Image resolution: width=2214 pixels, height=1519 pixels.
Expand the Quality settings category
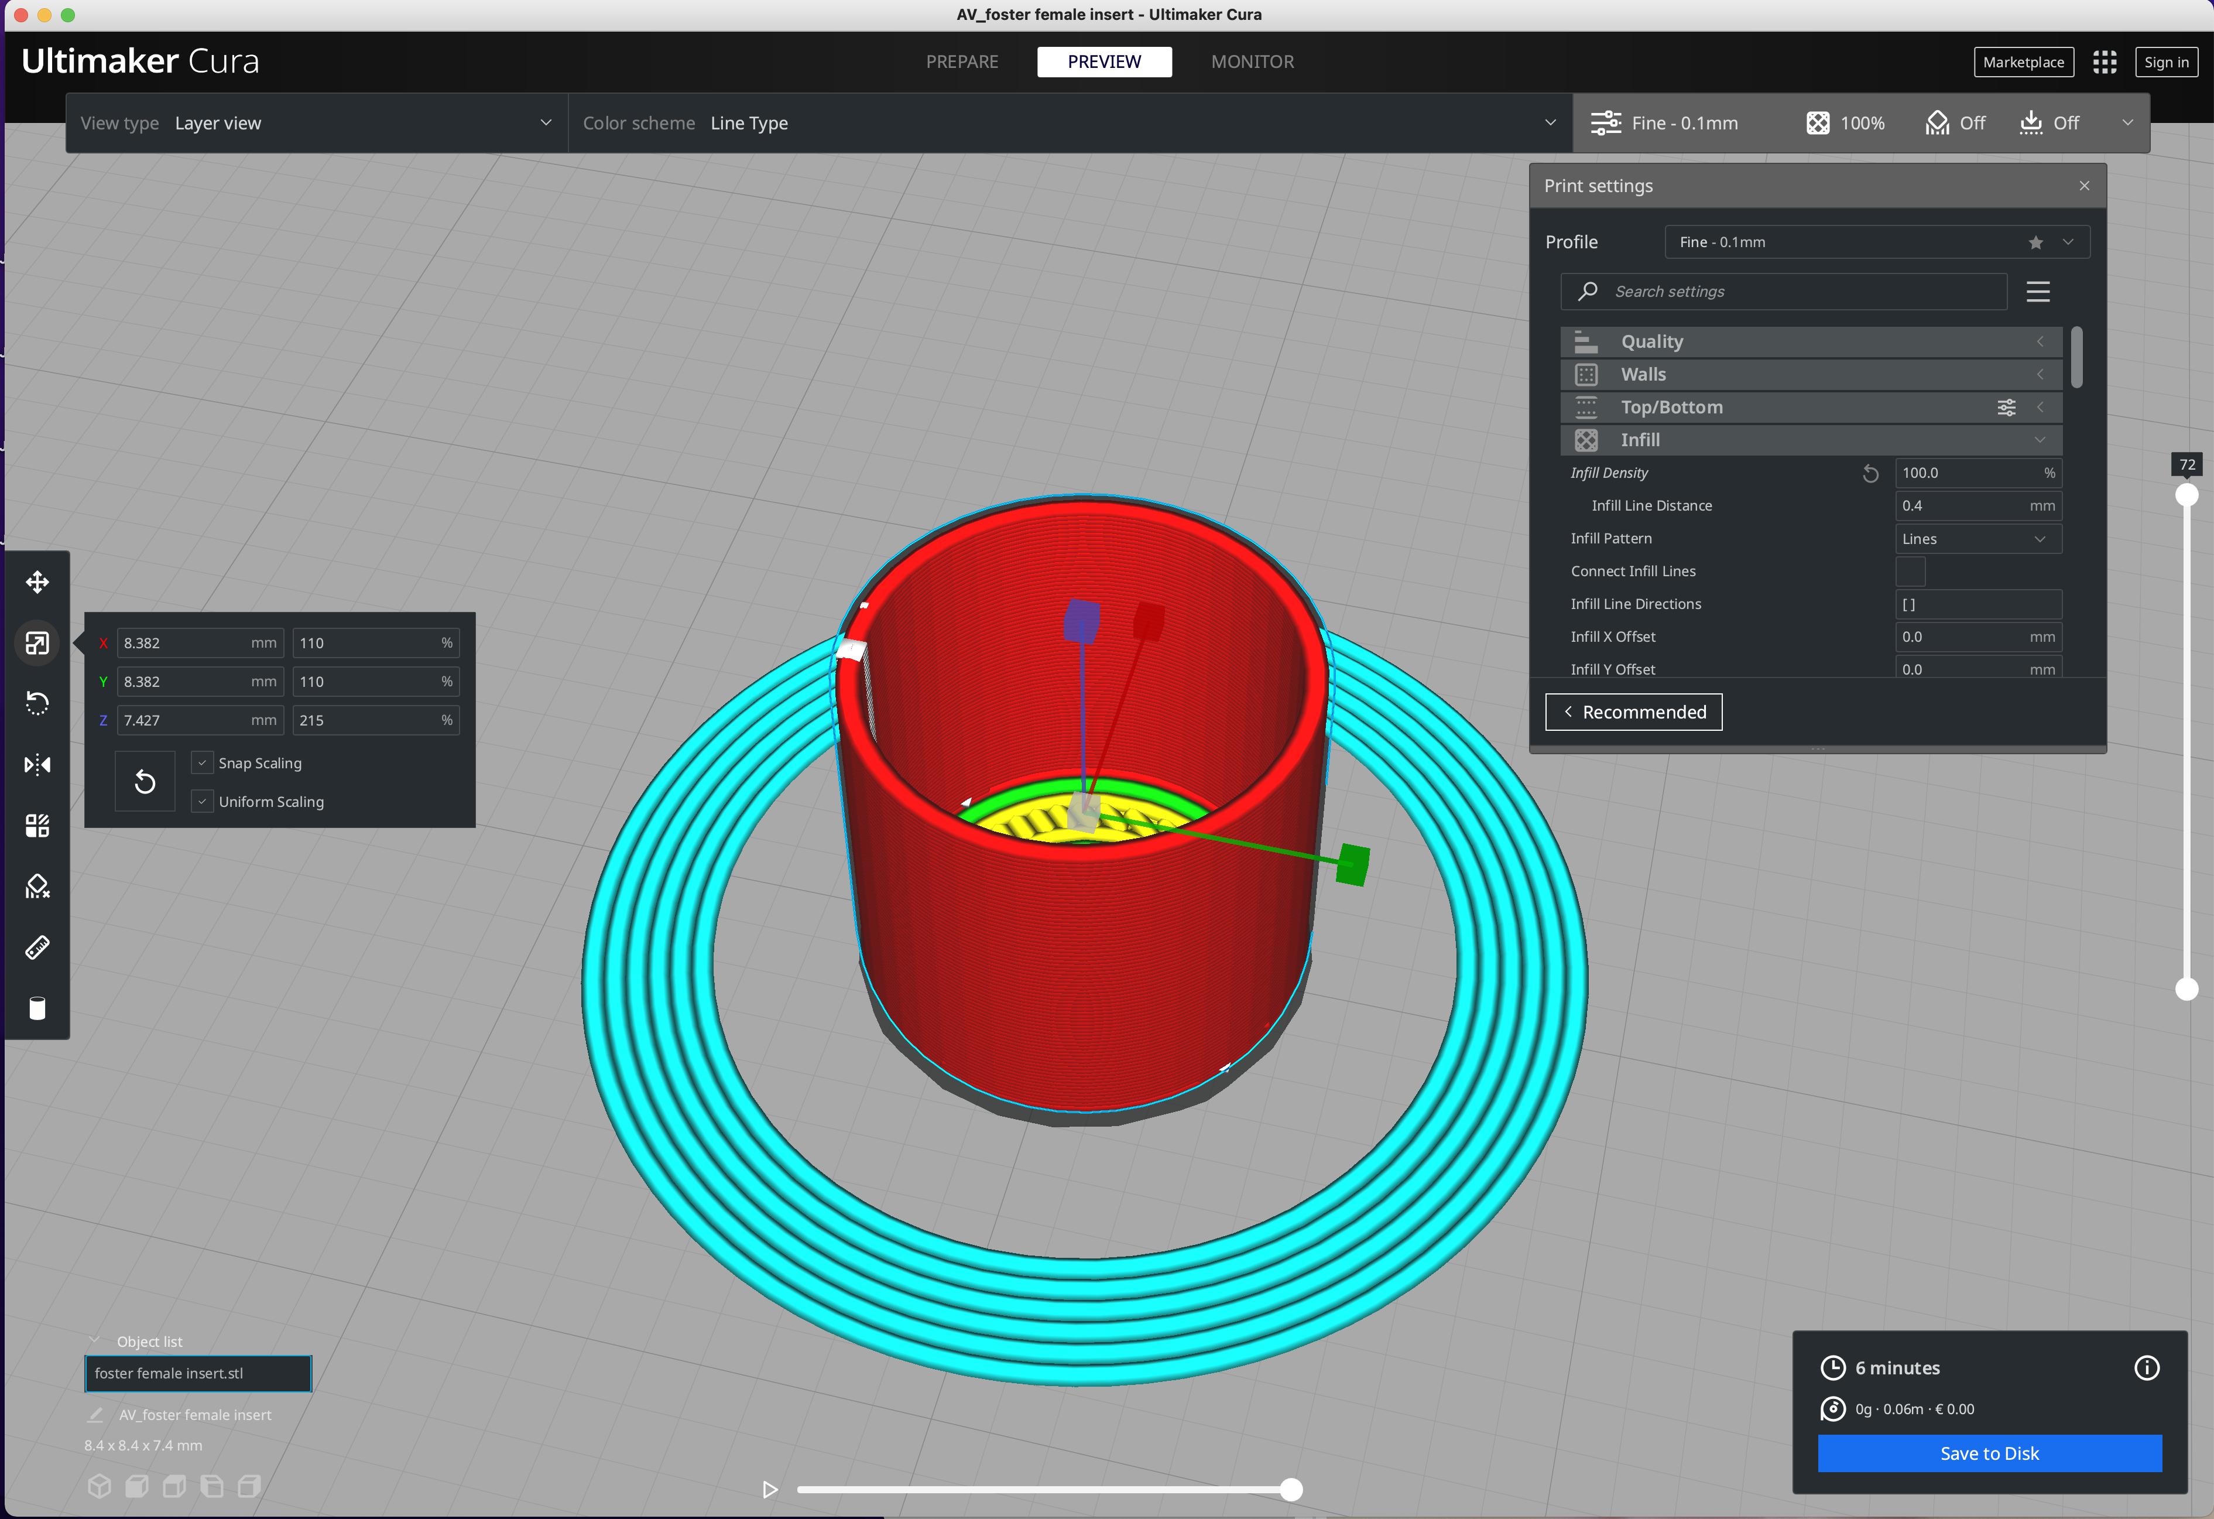[x=1811, y=342]
